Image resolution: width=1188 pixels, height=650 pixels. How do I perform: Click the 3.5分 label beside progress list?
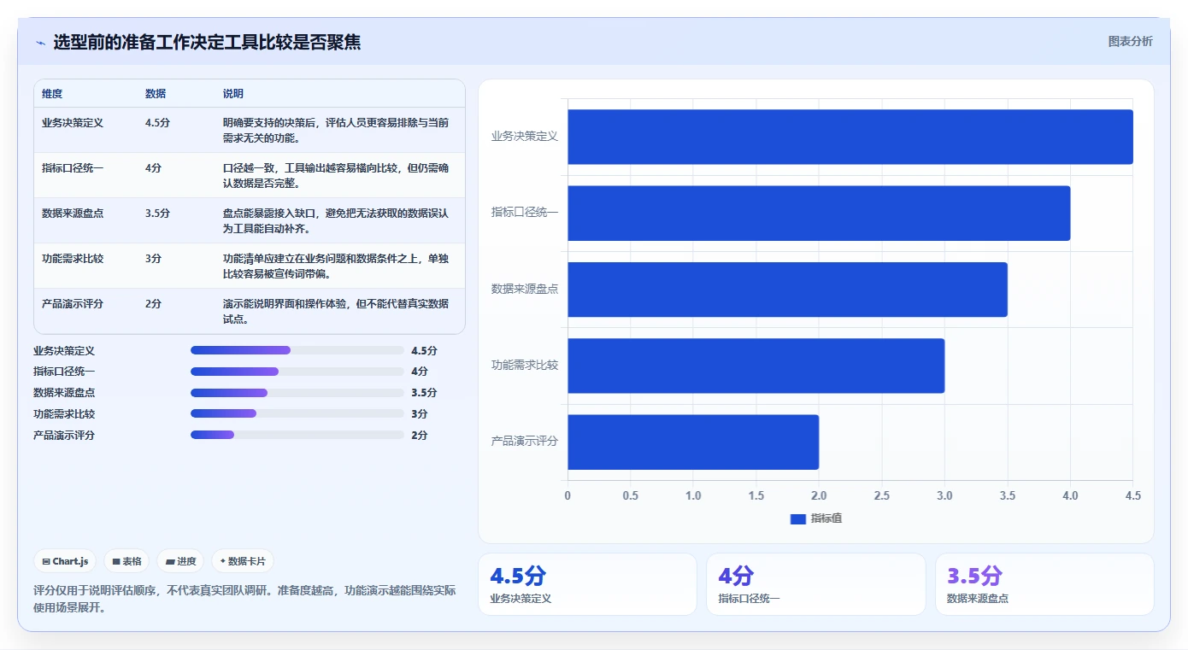(424, 393)
